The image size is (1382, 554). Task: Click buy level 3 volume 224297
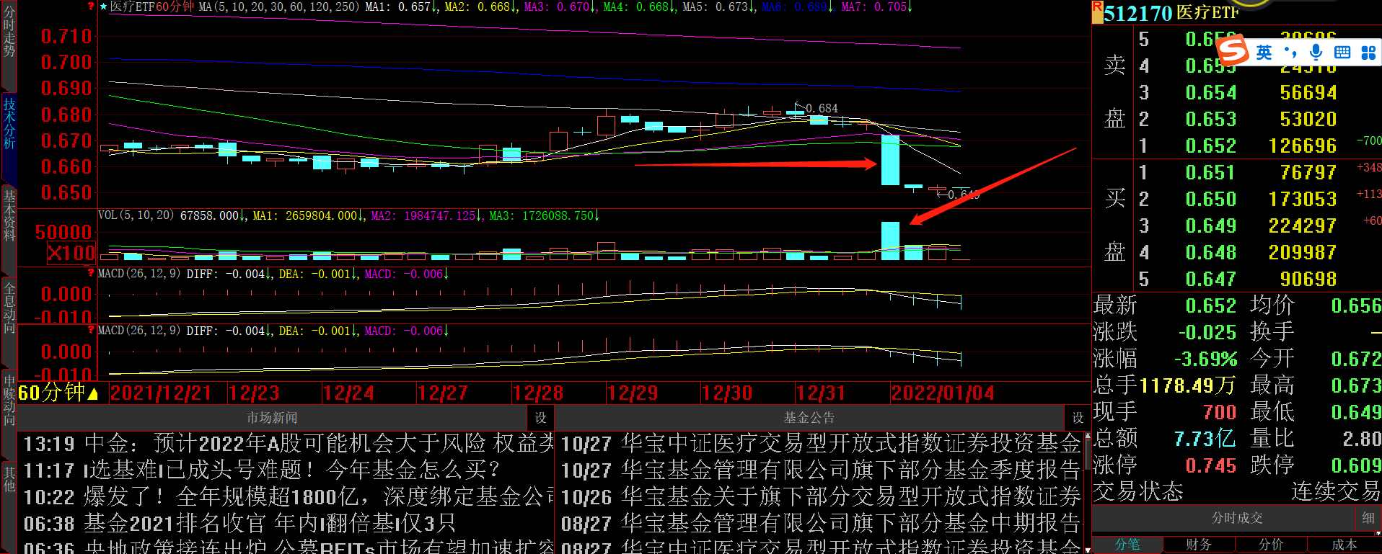(1303, 226)
